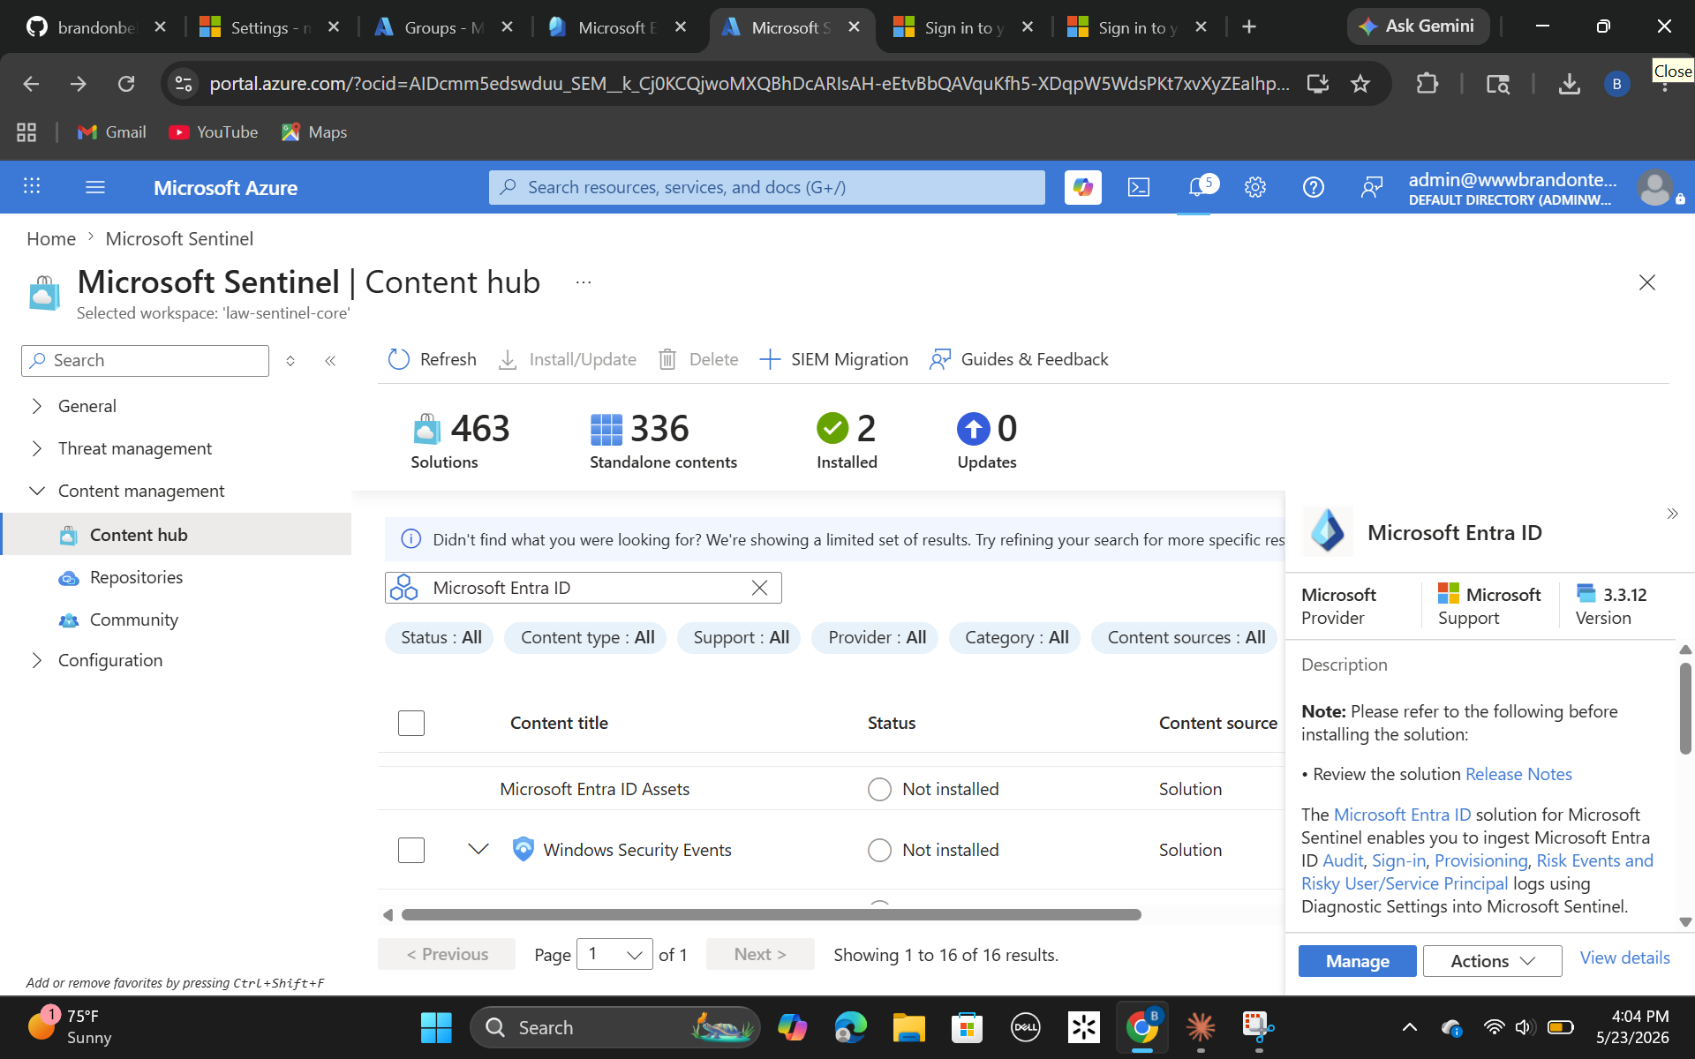
Task: Open Azure portal settings gear
Action: coord(1254,187)
